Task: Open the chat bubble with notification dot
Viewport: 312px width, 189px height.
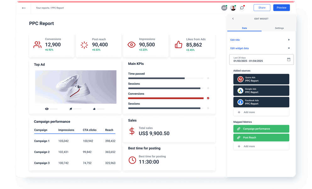Action: [242, 8]
